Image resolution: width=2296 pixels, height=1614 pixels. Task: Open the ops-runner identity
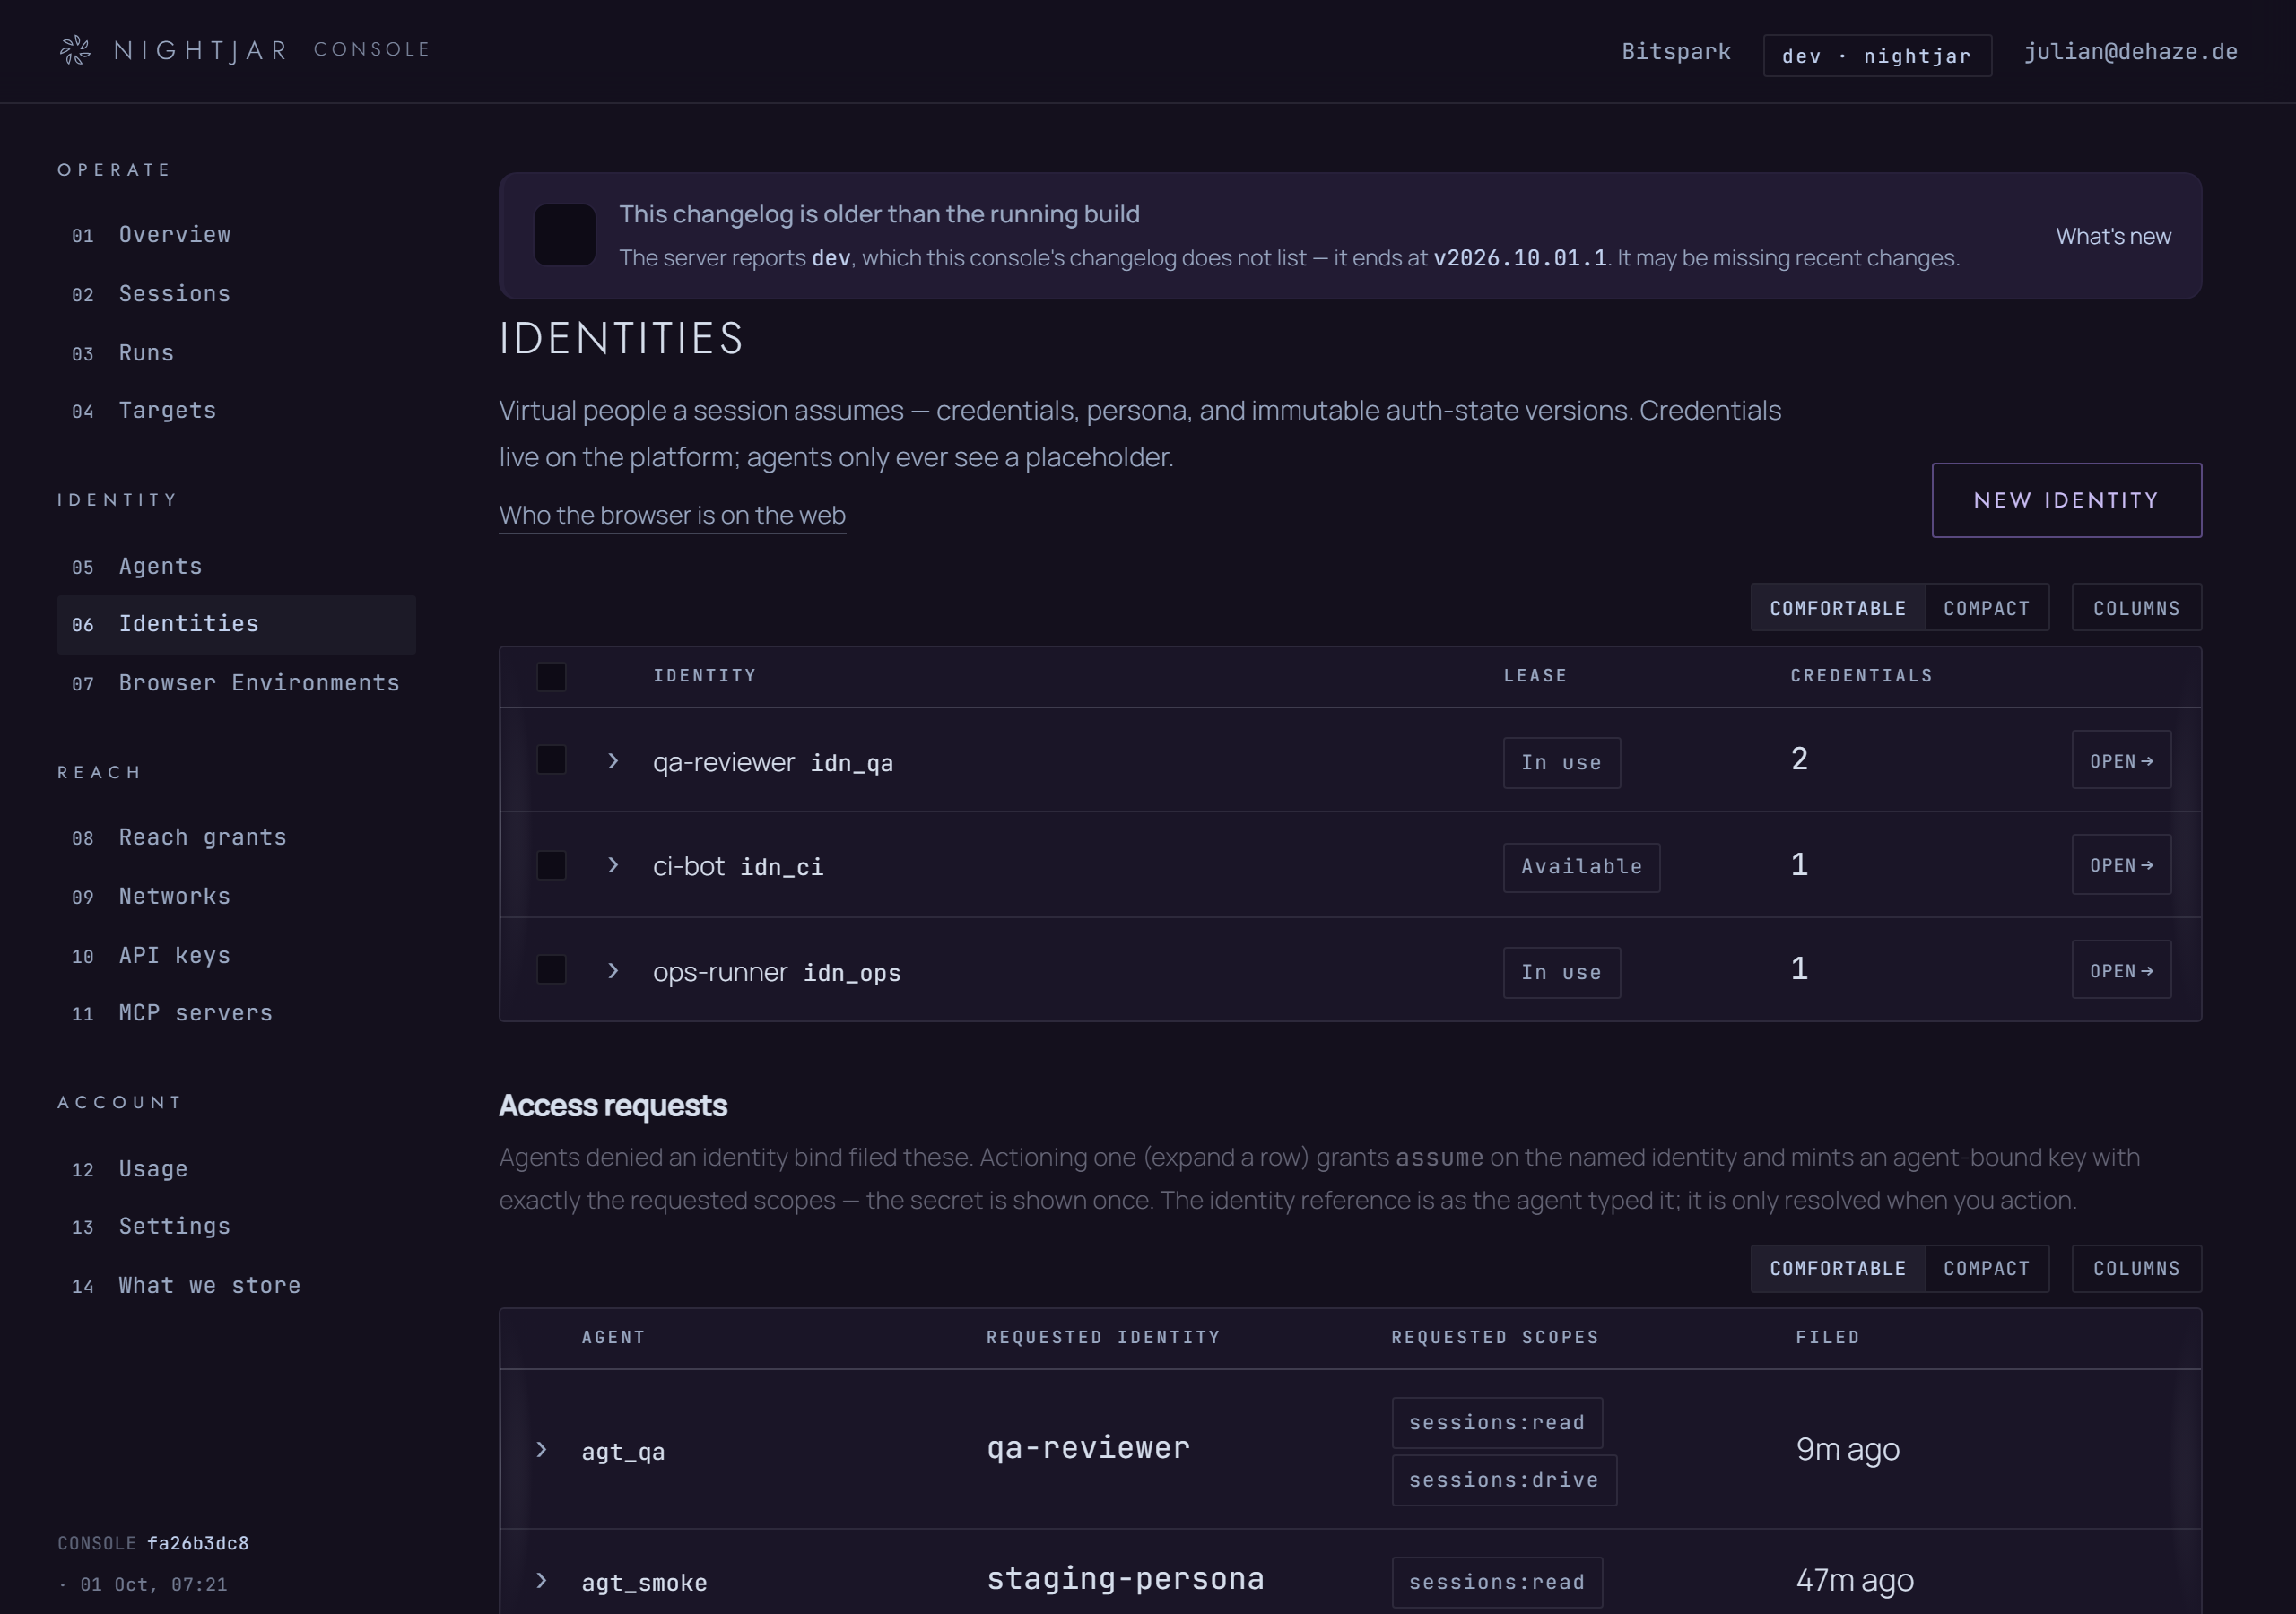click(x=2121, y=971)
